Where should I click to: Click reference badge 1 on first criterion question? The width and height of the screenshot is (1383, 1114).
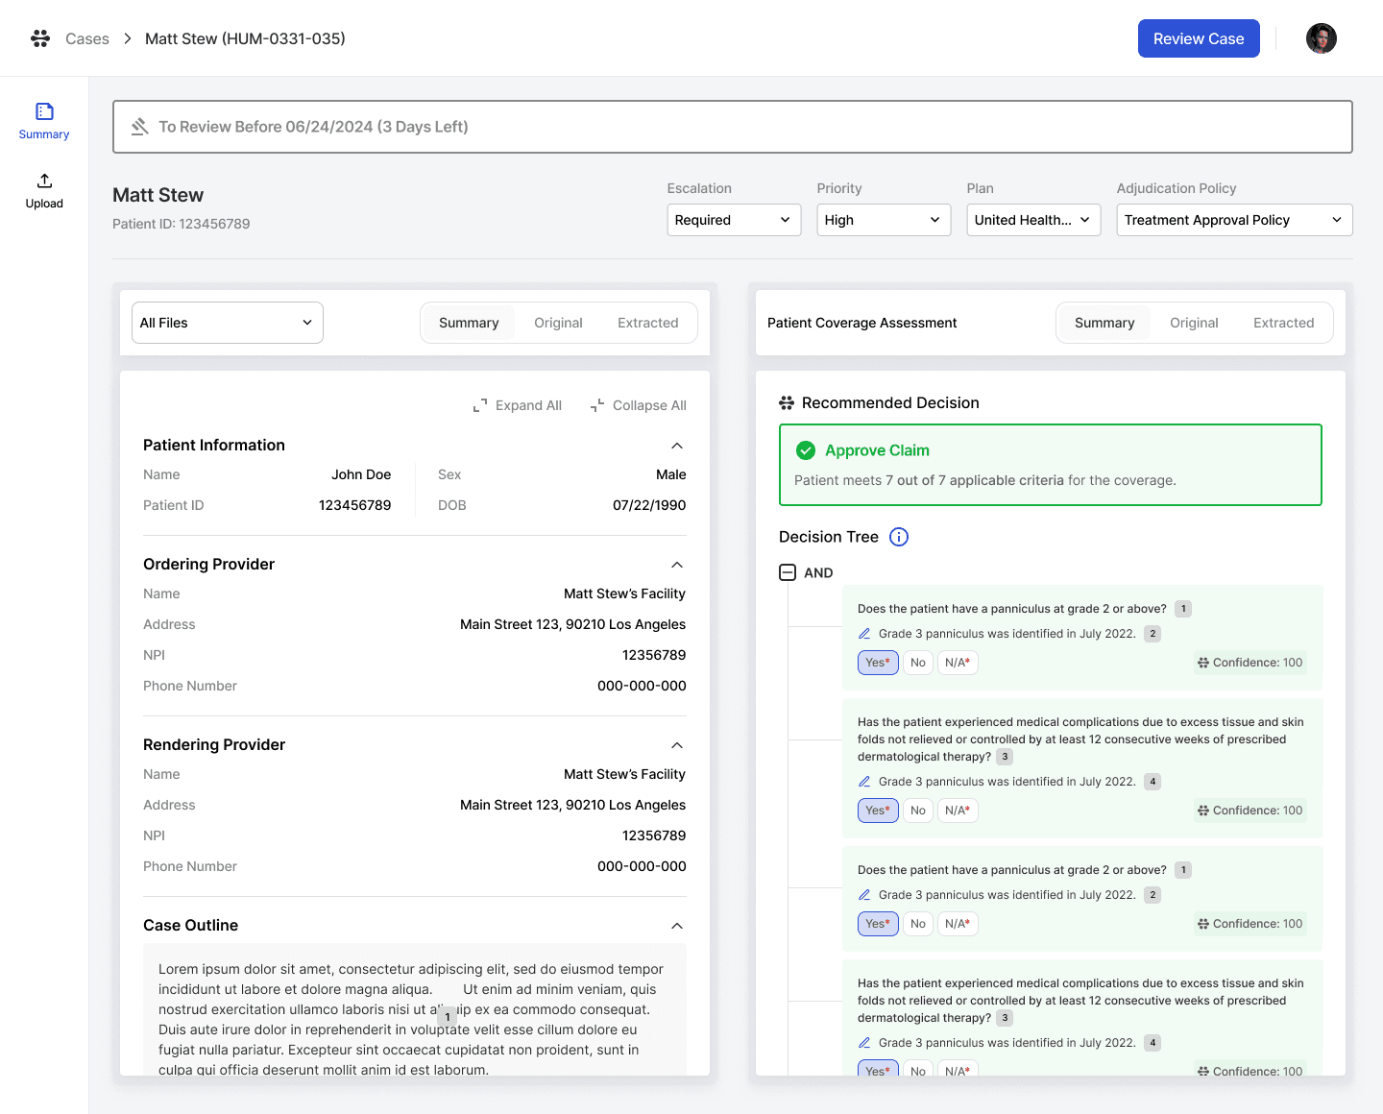(x=1183, y=609)
